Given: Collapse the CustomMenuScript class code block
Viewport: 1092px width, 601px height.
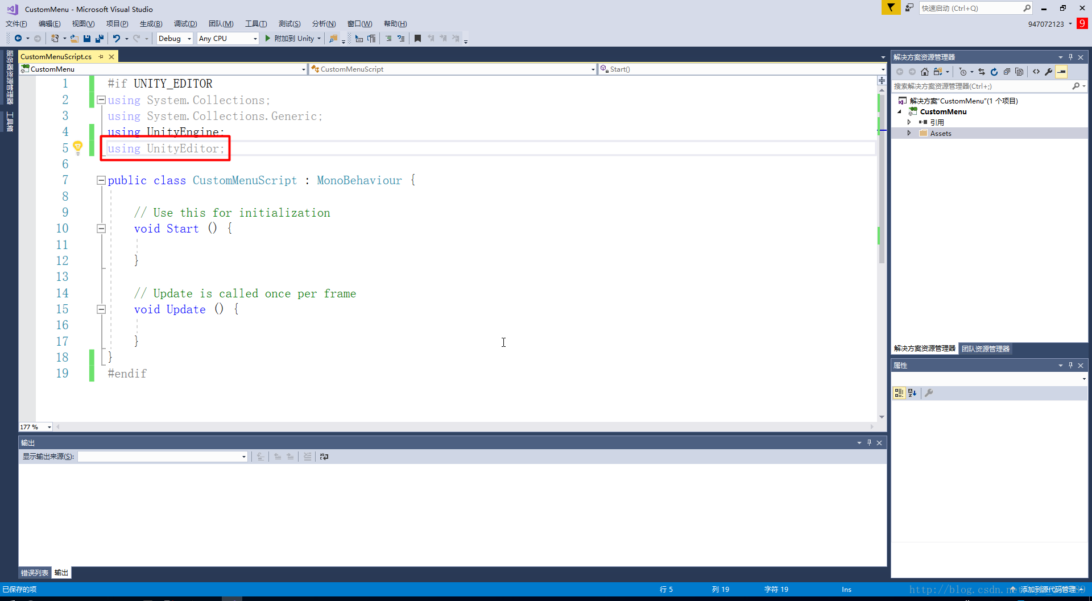Looking at the screenshot, I should click(101, 180).
